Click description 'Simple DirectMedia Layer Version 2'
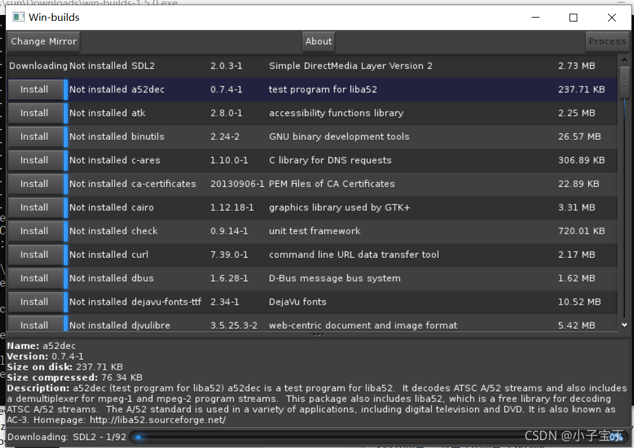The image size is (634, 448). tap(351, 66)
